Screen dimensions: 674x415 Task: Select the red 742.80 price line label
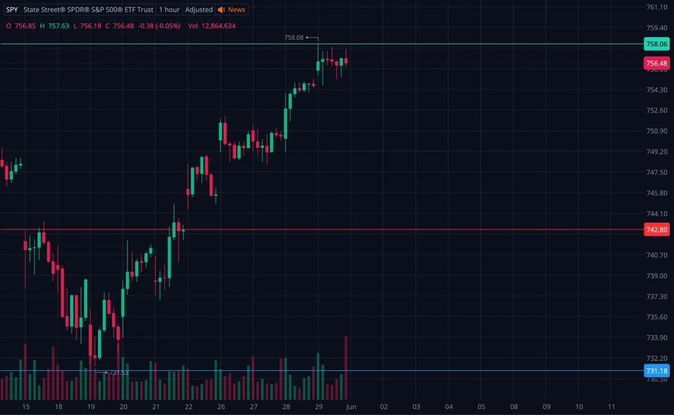click(657, 229)
